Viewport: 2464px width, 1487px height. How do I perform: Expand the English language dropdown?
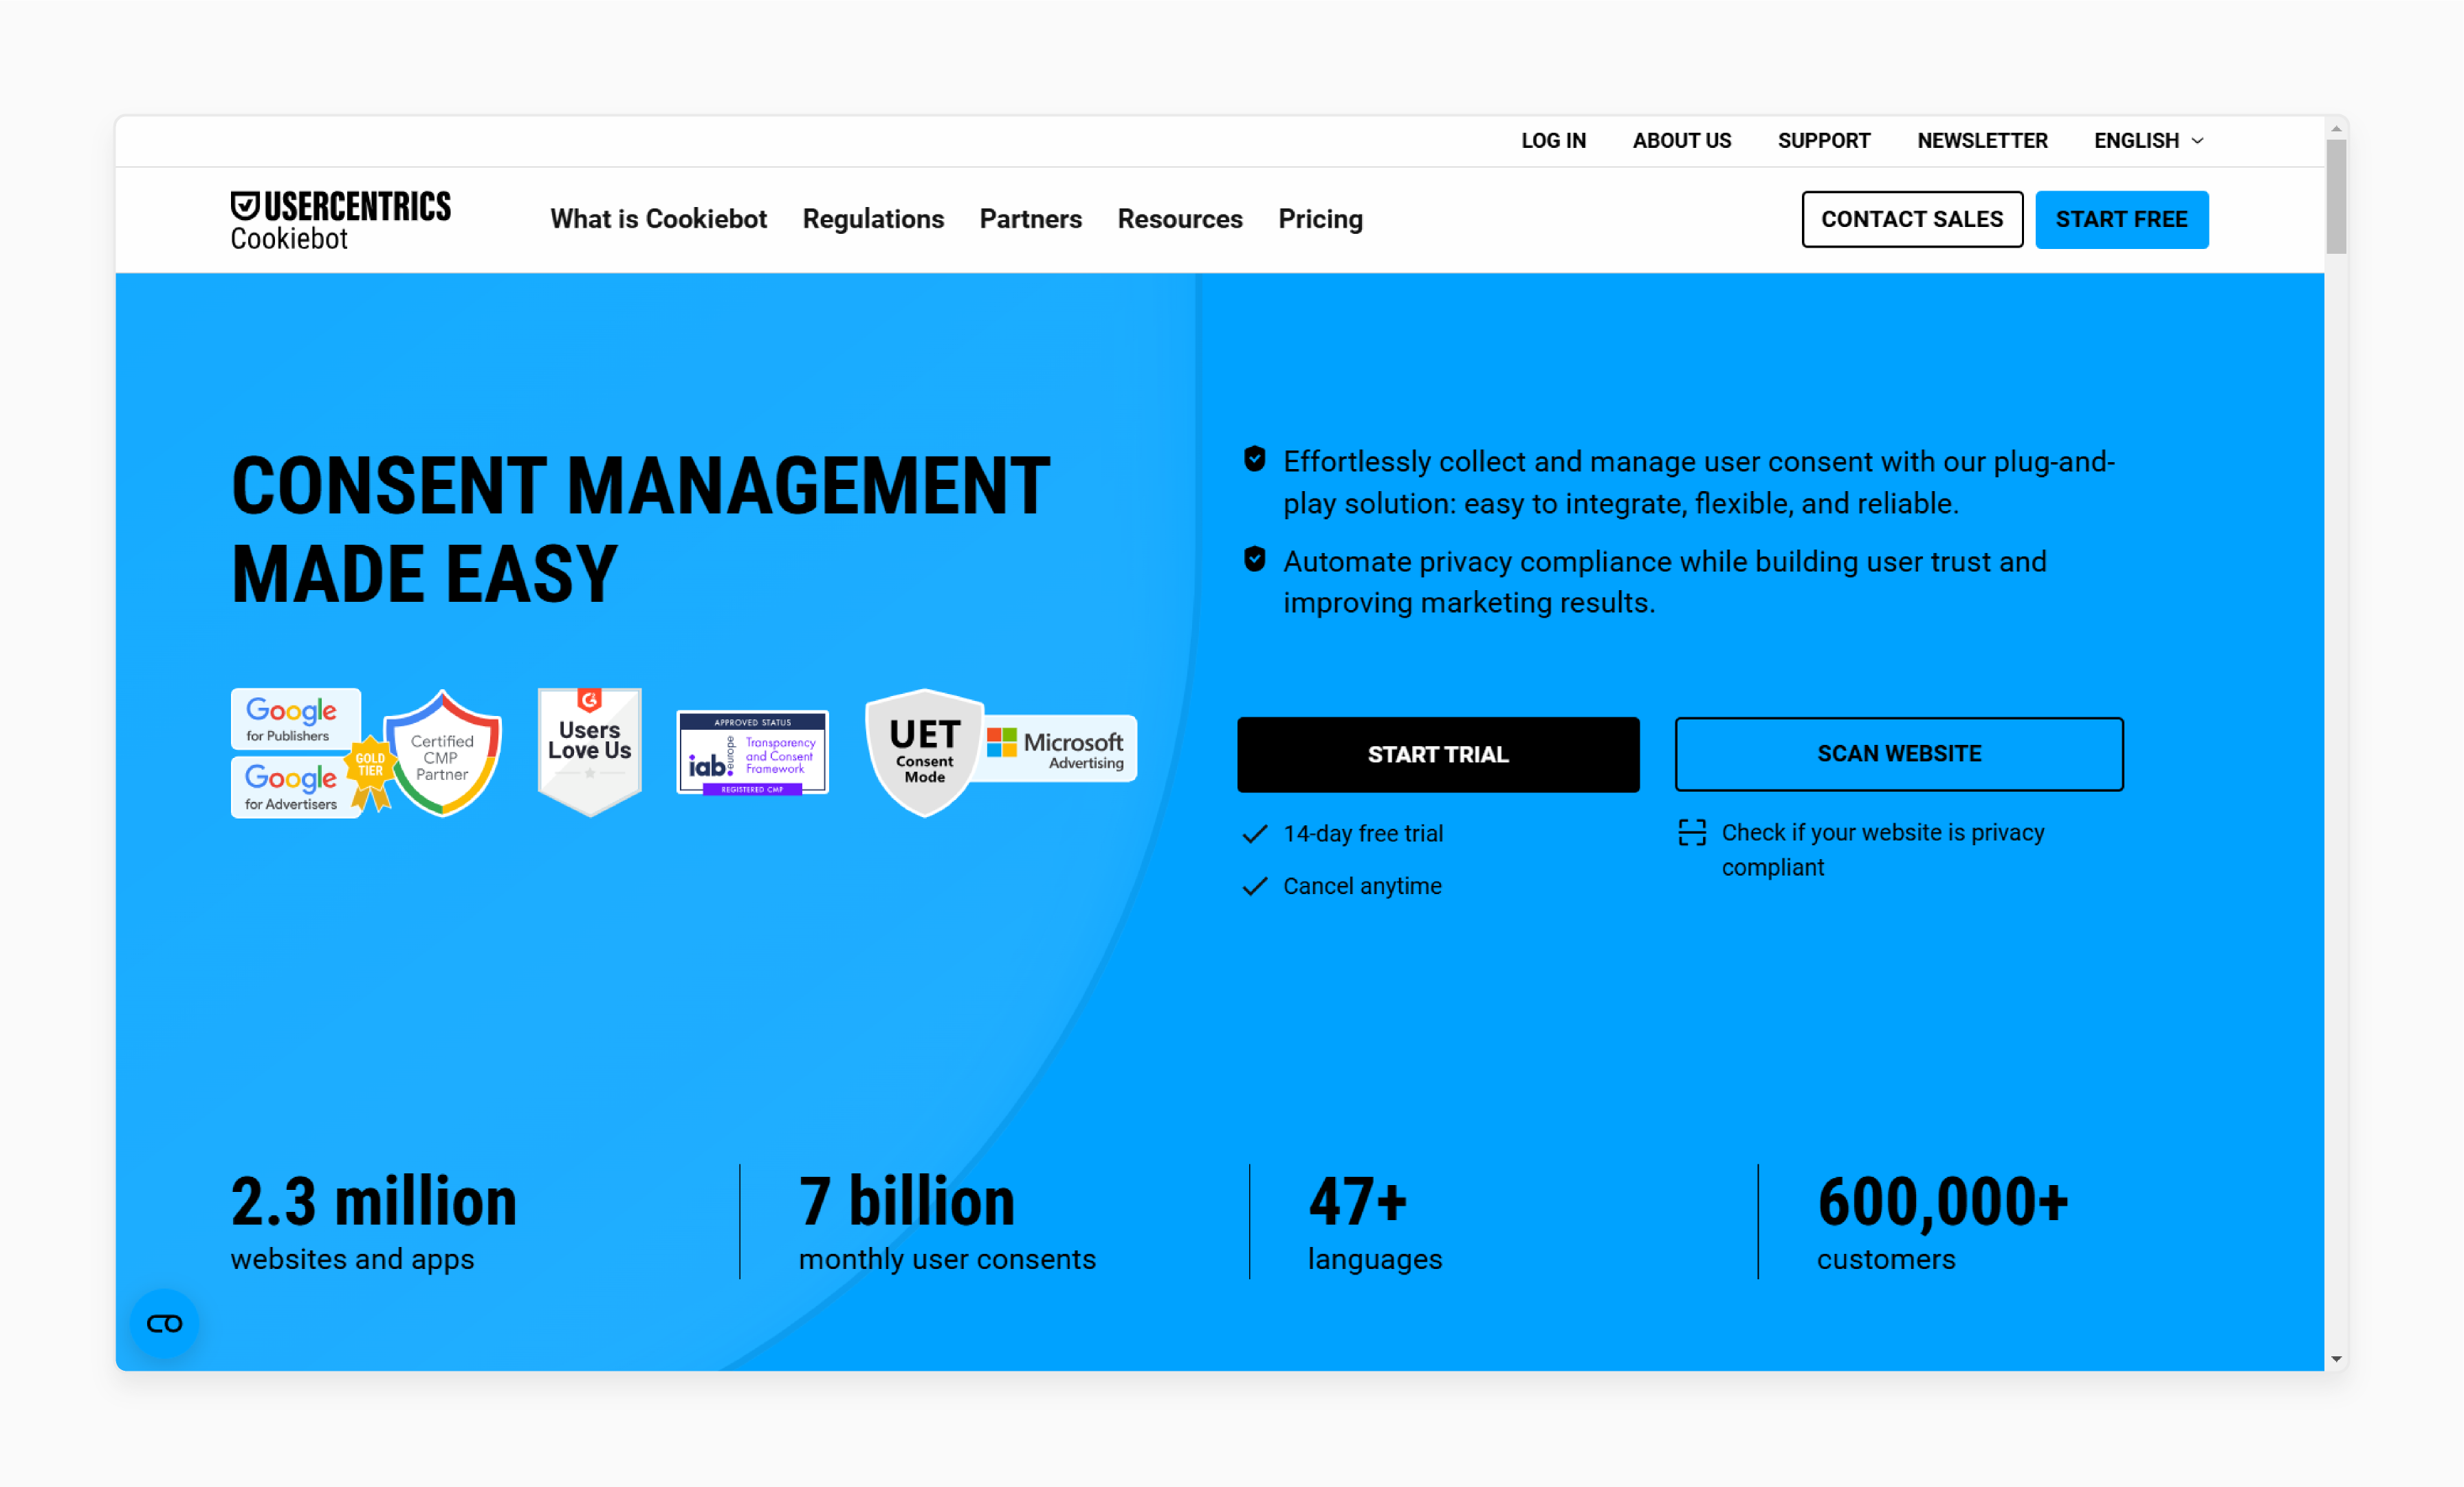pyautogui.click(x=2148, y=141)
